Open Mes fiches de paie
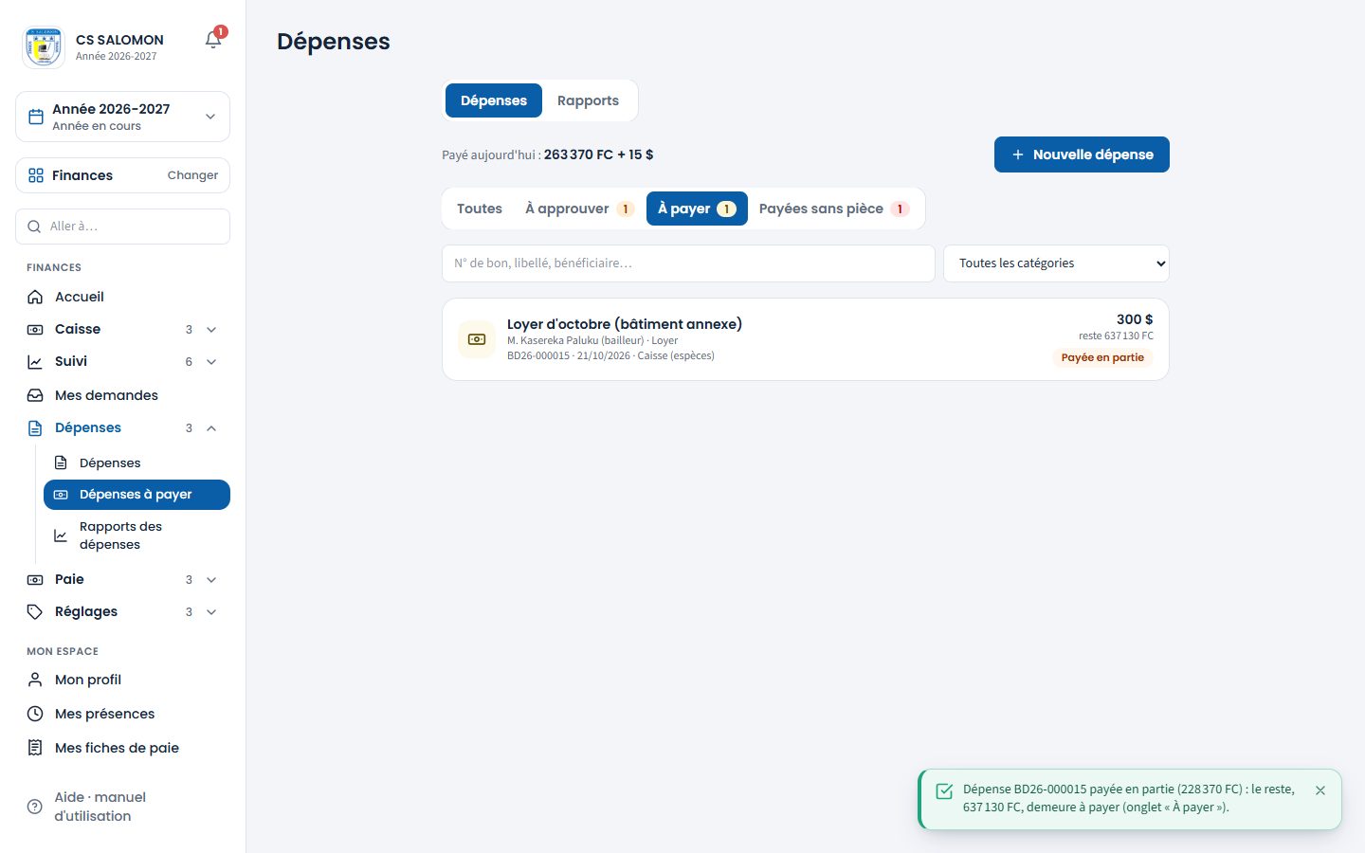Image resolution: width=1365 pixels, height=853 pixels. click(x=122, y=748)
